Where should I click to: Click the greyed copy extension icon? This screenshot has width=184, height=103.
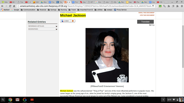tap(173, 6)
